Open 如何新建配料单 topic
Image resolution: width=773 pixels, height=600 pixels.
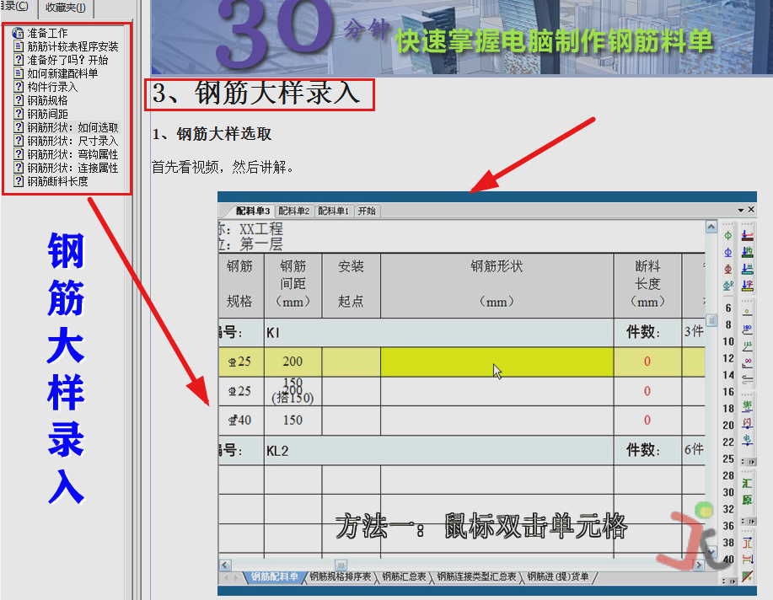coord(62,73)
